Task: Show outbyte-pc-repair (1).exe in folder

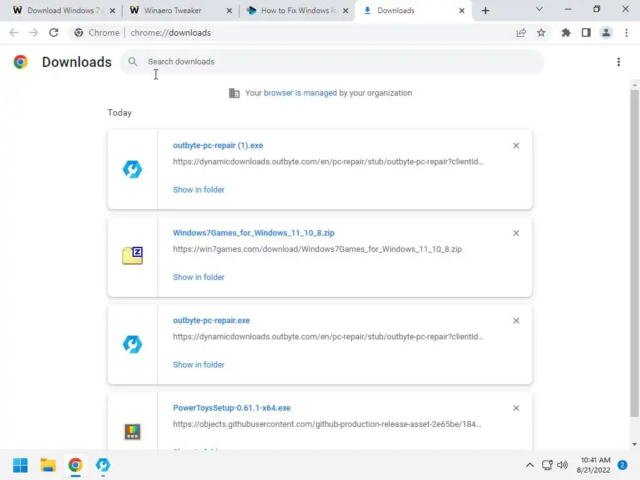Action: coord(199,190)
